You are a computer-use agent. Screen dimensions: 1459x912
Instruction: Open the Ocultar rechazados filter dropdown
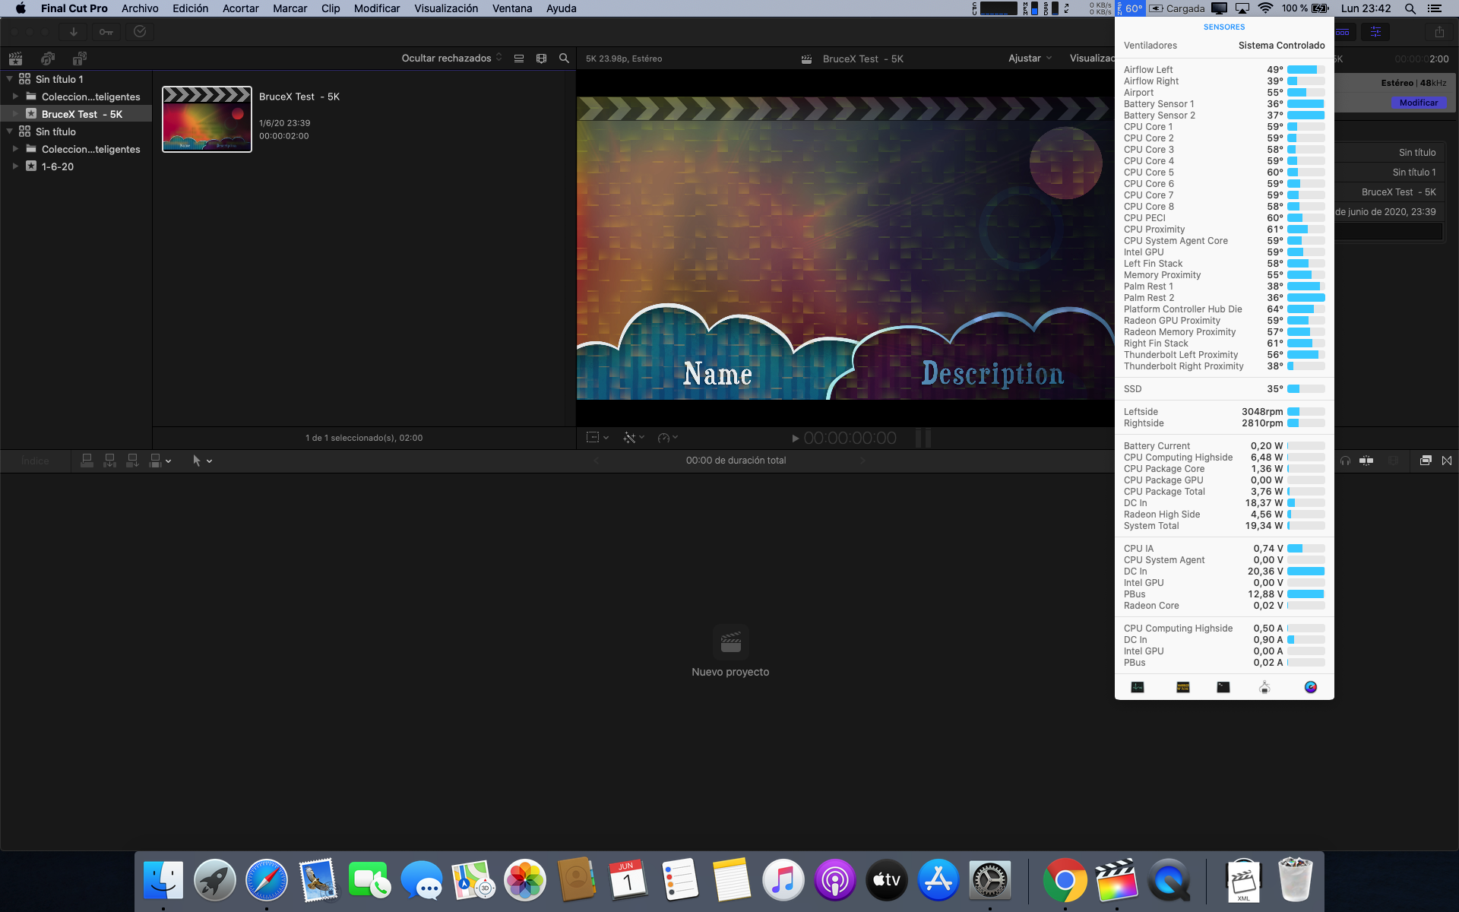click(451, 59)
